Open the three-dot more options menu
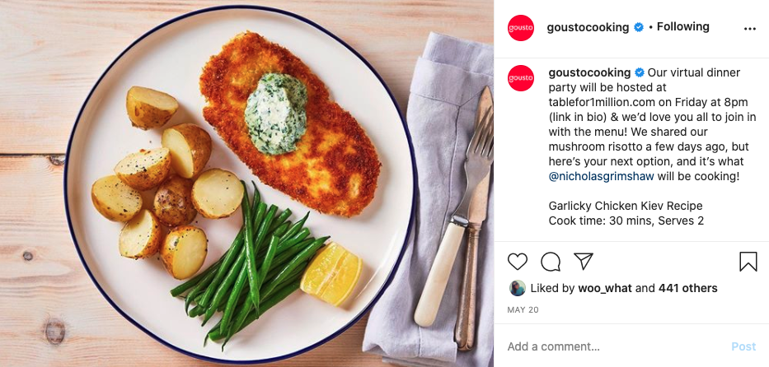 tap(749, 28)
